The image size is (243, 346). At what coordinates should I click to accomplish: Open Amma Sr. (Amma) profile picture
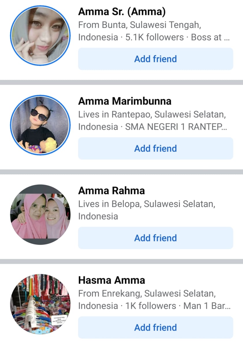pyautogui.click(x=40, y=35)
